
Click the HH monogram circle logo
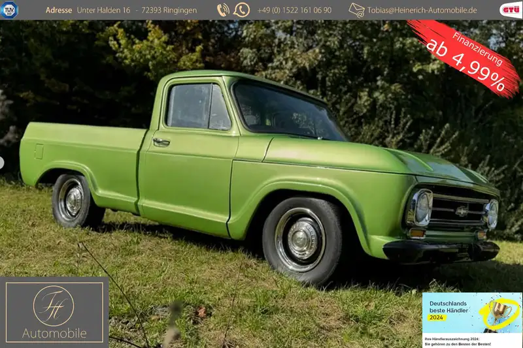tap(54, 306)
